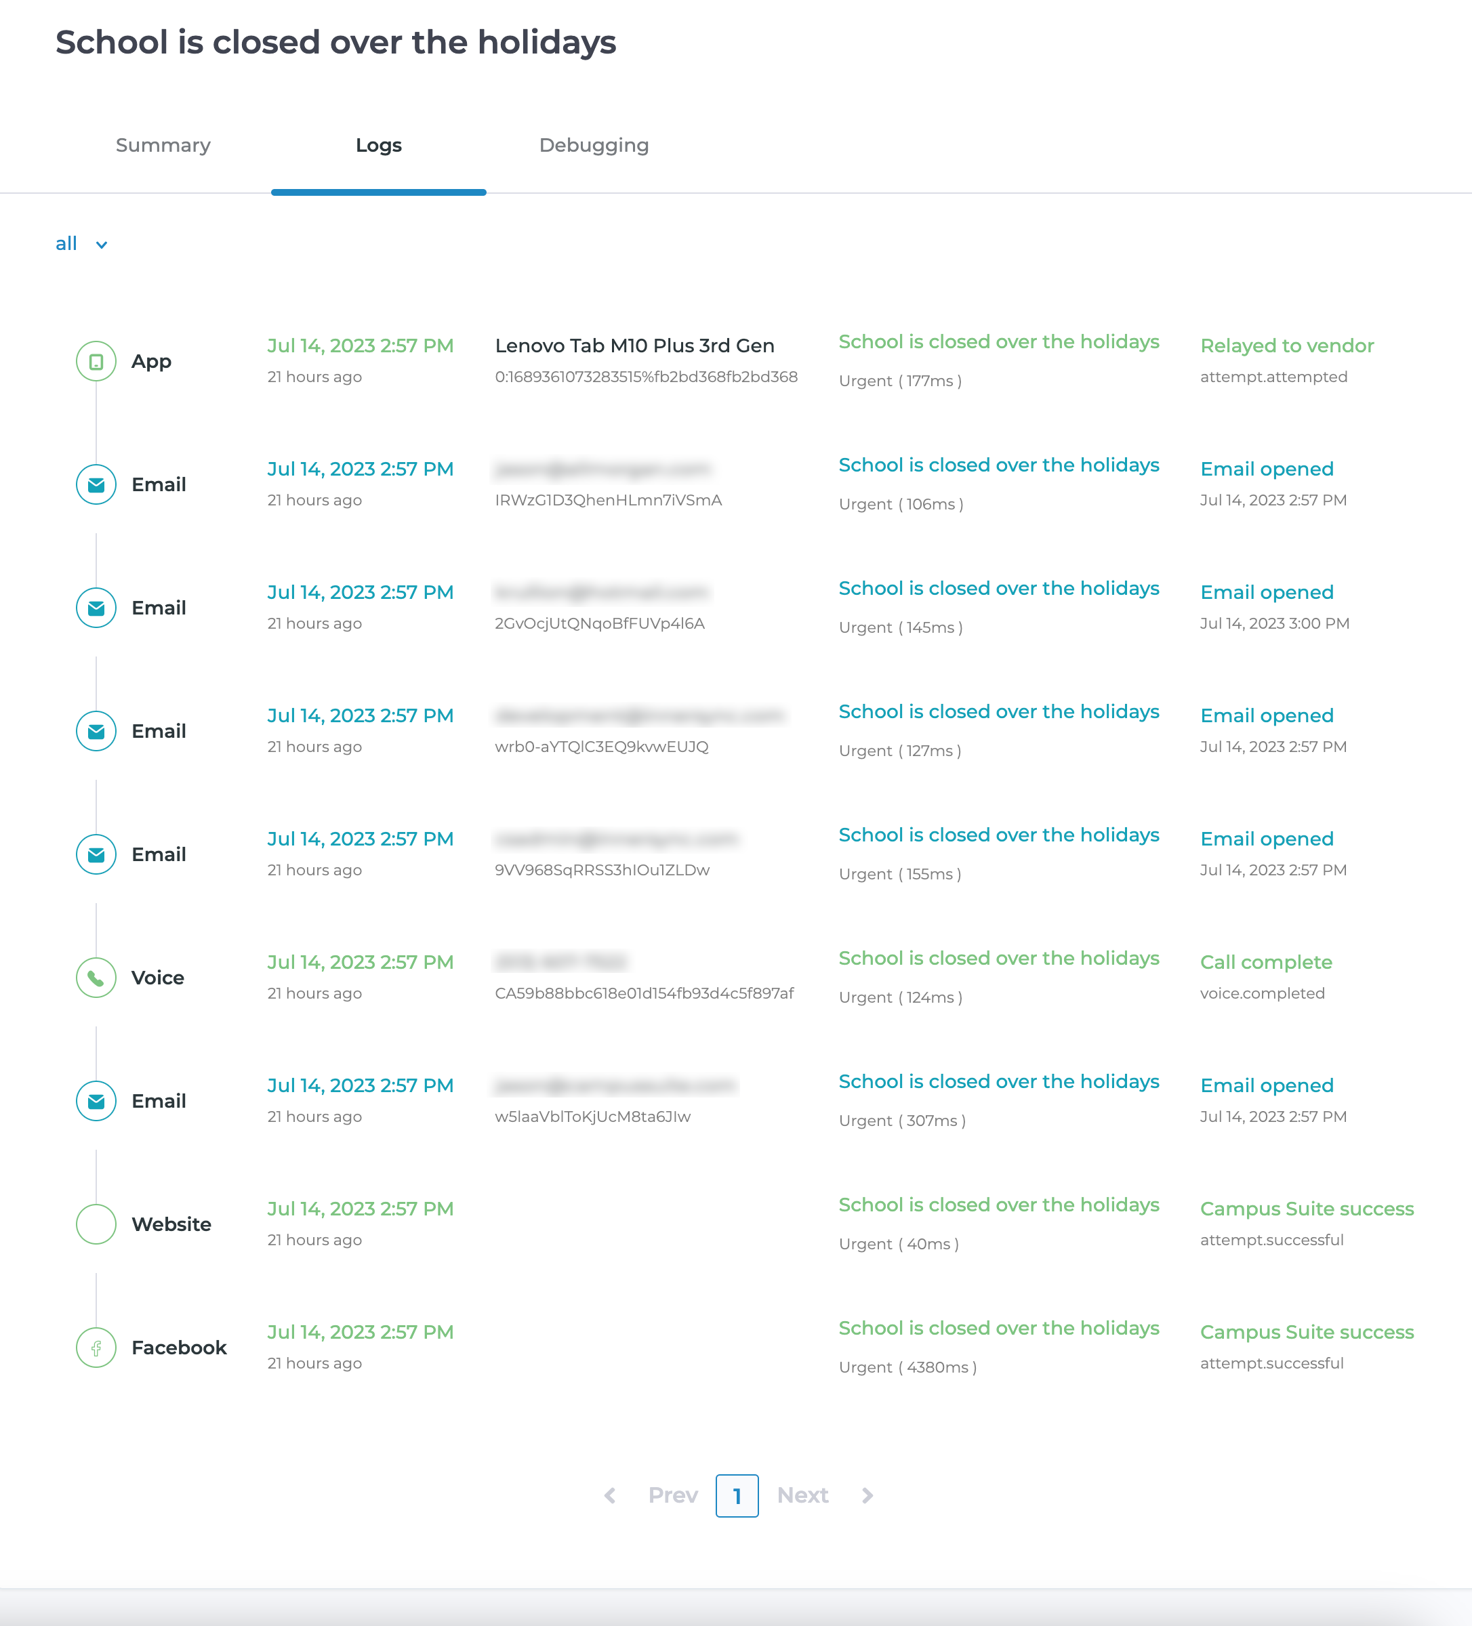This screenshot has width=1472, height=1626.
Task: Click the first Email envelope icon
Action: [x=96, y=484]
